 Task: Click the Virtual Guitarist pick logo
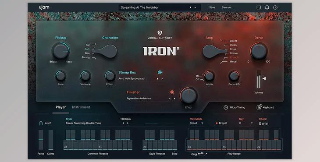[160, 33]
